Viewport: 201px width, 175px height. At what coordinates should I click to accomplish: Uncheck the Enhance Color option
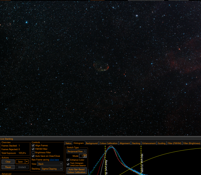pyautogui.click(x=68, y=160)
